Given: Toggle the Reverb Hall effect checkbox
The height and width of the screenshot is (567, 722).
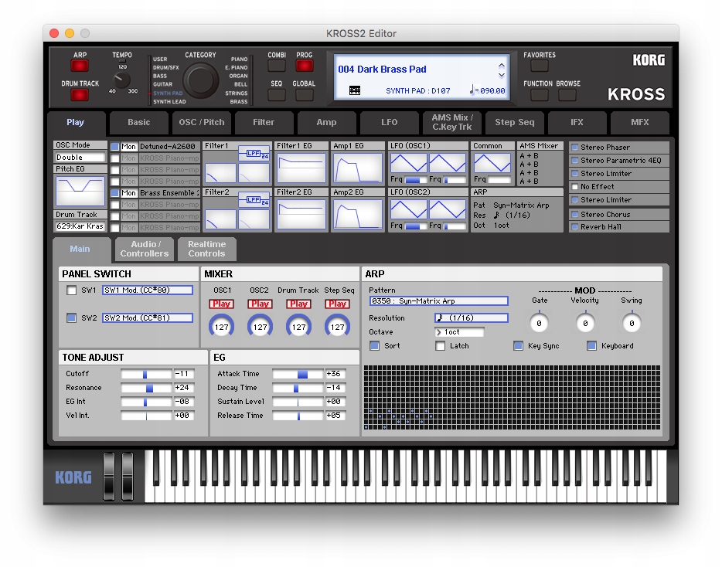Looking at the screenshot, I should tap(574, 227).
